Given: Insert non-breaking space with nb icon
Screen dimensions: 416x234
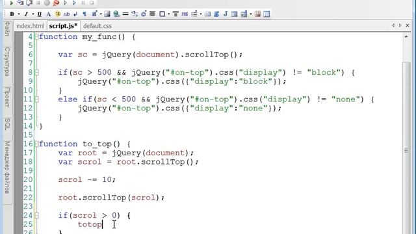Looking at the screenshot, I should tap(66, 14).
